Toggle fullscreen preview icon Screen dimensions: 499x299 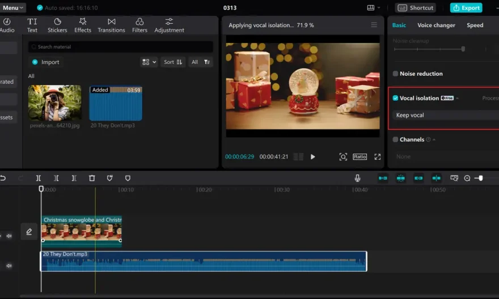pyautogui.click(x=378, y=157)
